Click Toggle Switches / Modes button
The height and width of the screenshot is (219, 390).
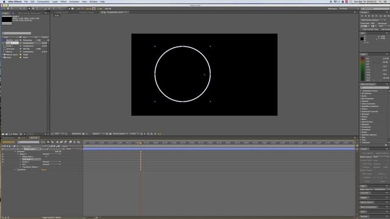51,218
